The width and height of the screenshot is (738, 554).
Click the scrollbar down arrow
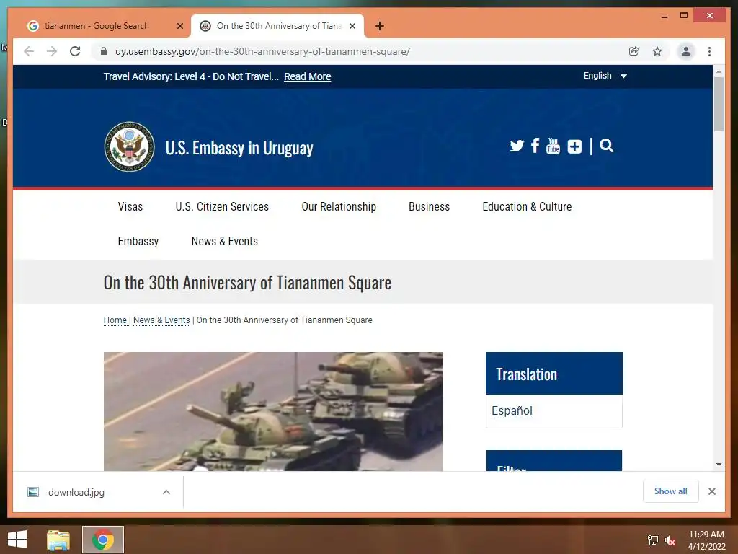(x=719, y=465)
